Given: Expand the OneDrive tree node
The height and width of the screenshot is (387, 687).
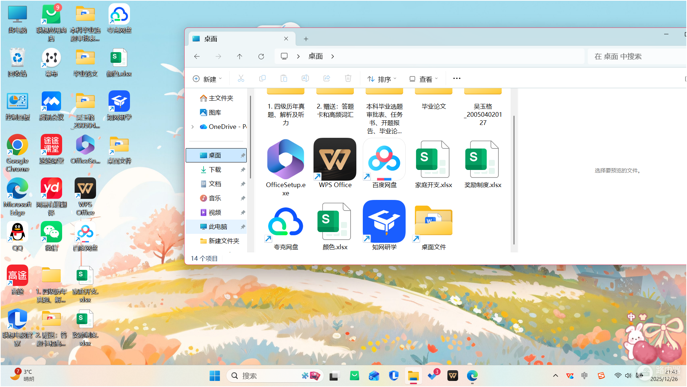Looking at the screenshot, I should pyautogui.click(x=193, y=127).
